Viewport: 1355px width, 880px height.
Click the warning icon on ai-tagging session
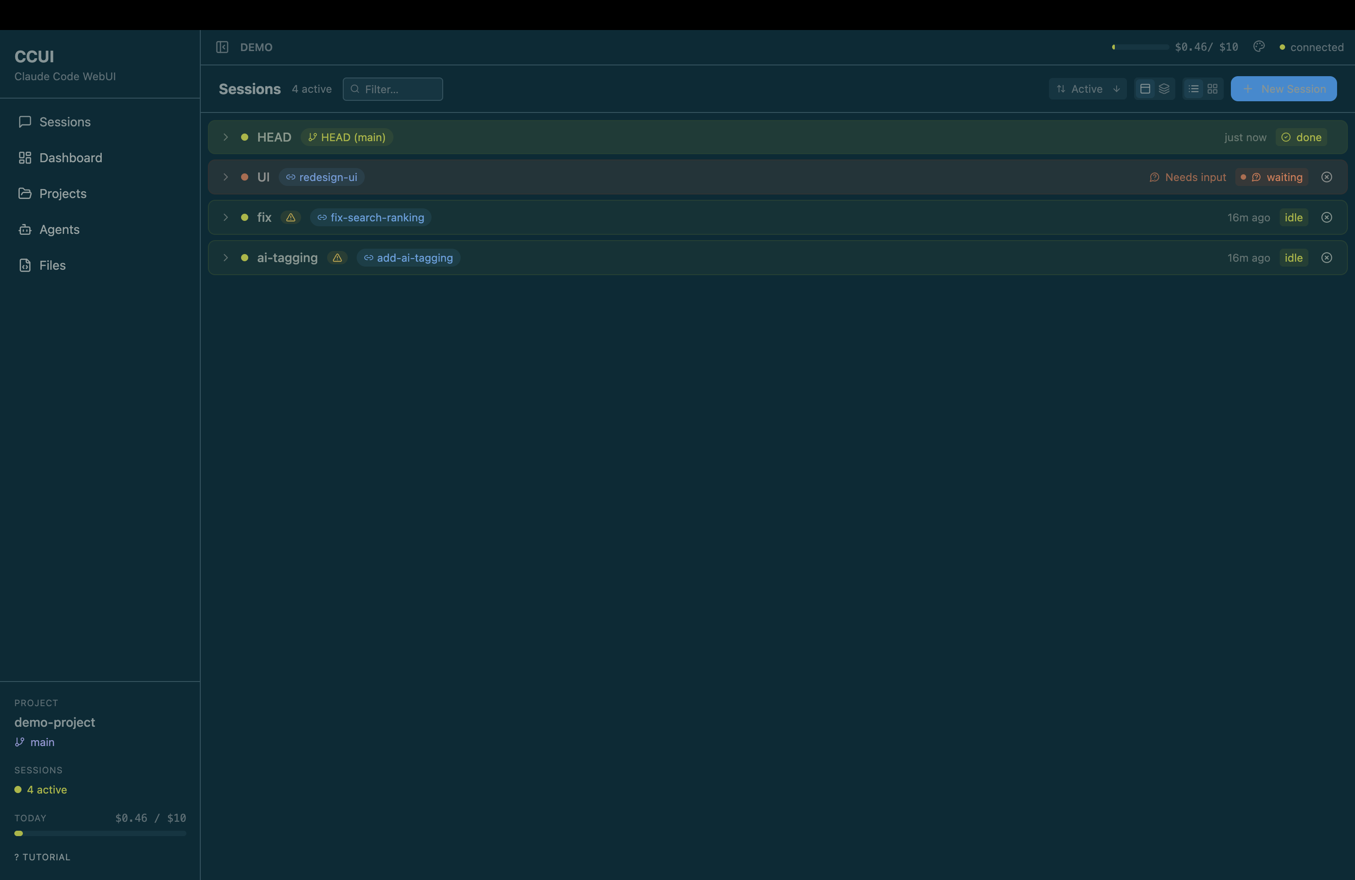coord(337,258)
